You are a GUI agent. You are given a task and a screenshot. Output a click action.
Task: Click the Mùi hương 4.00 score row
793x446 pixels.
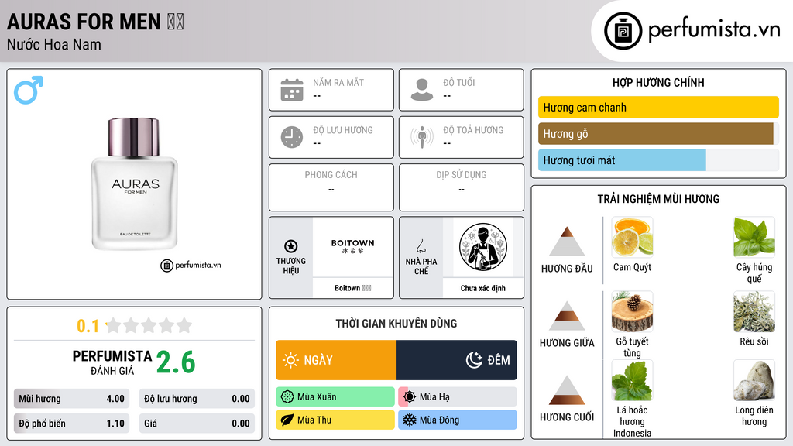[x=71, y=399]
